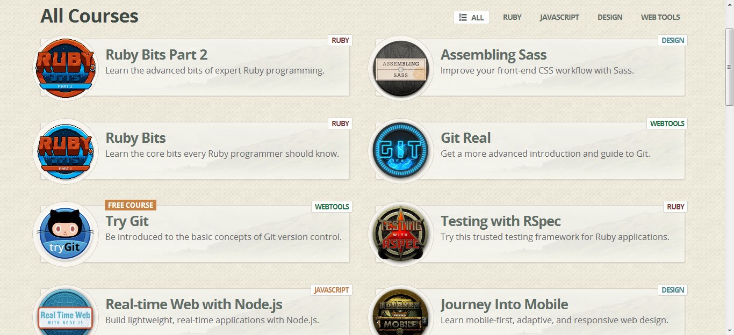Select the ALL courses filter tab

pos(471,17)
